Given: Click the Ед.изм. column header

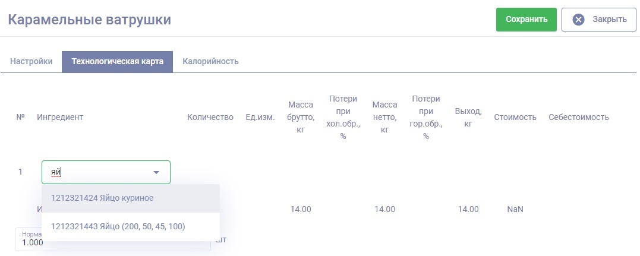Looking at the screenshot, I should click(x=260, y=117).
